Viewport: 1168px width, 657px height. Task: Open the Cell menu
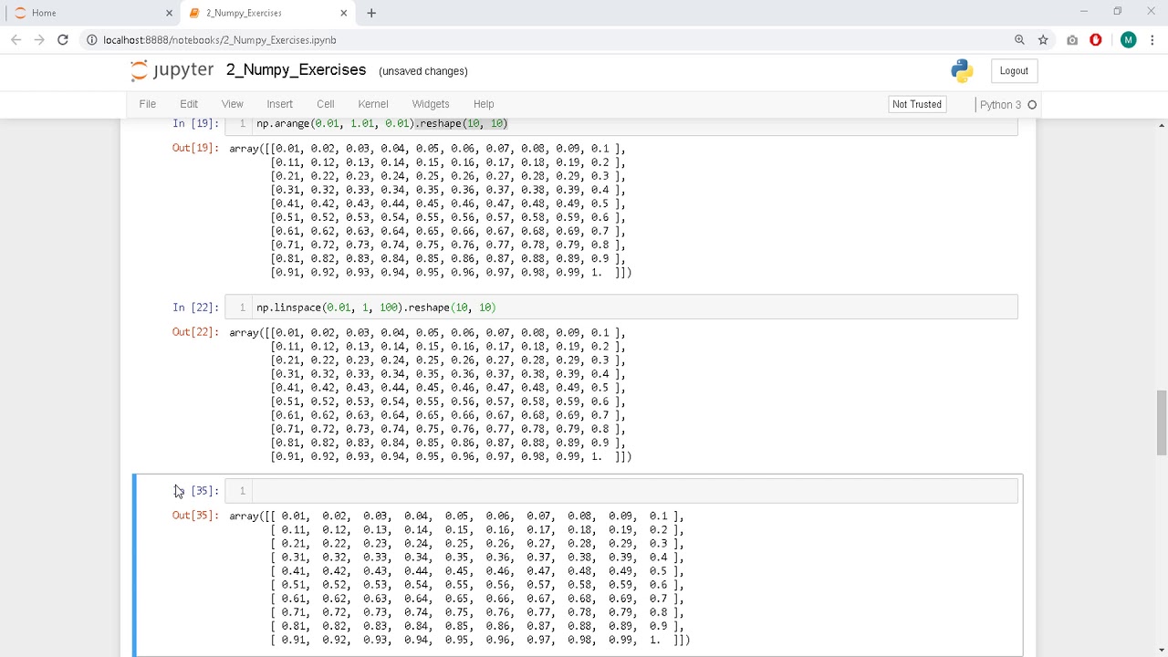[x=326, y=104]
